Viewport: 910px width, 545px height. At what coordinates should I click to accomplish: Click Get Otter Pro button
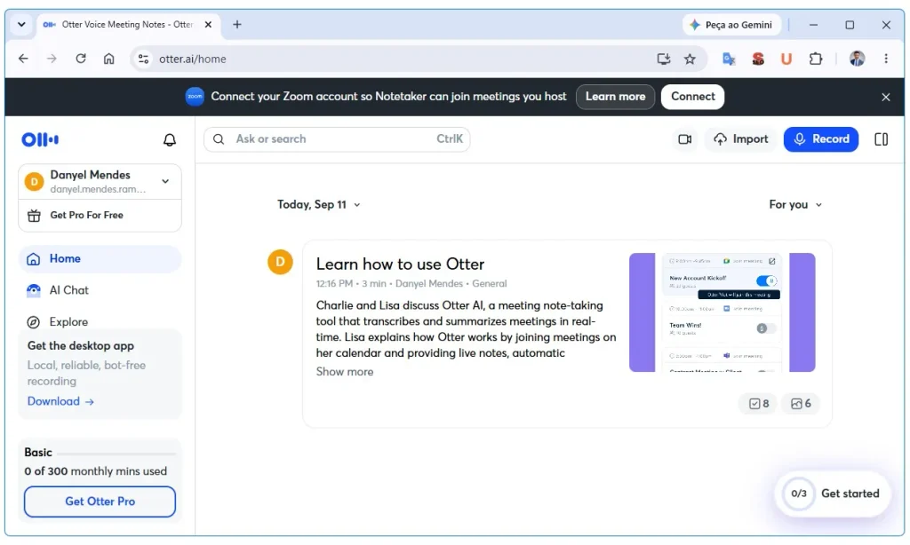[100, 502]
